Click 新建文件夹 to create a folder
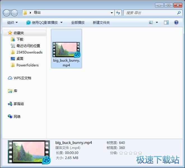The image size is (185, 168). pyautogui.click(x=101, y=22)
